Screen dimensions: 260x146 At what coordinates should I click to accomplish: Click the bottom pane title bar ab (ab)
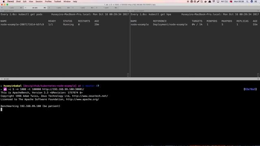click(x=6, y=79)
